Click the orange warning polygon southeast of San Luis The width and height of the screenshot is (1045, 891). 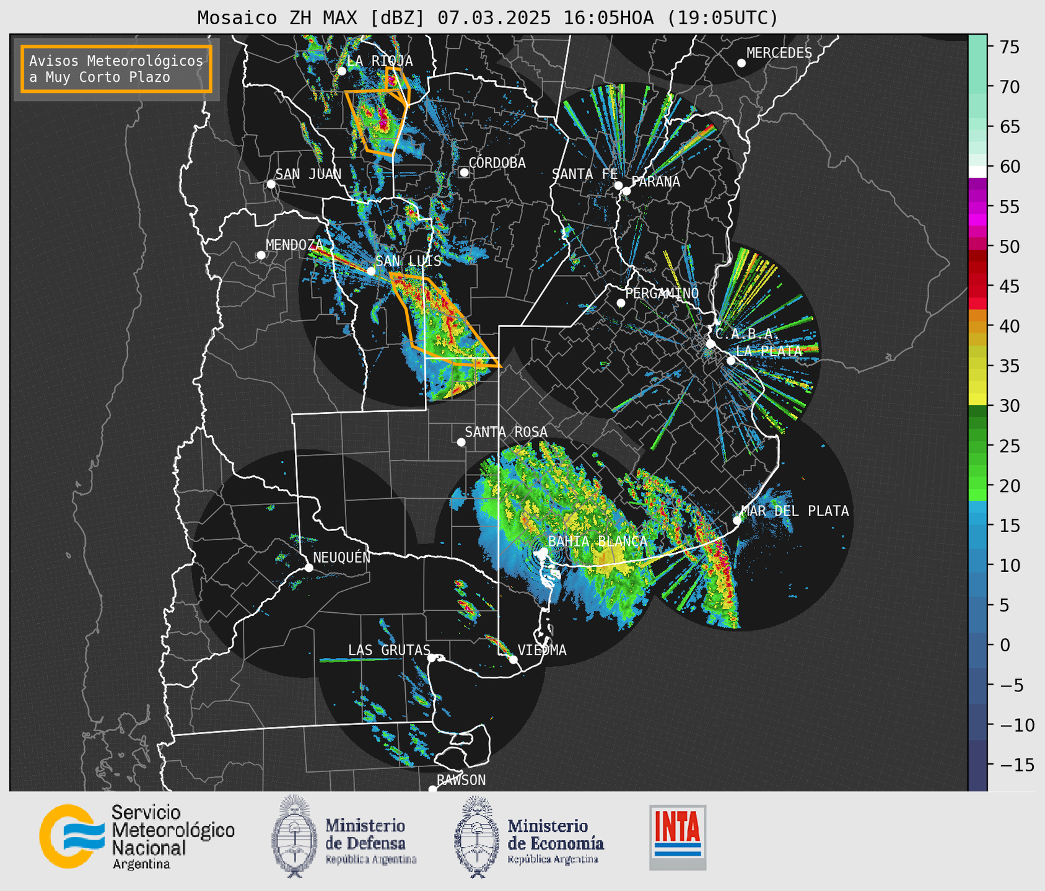point(445,320)
